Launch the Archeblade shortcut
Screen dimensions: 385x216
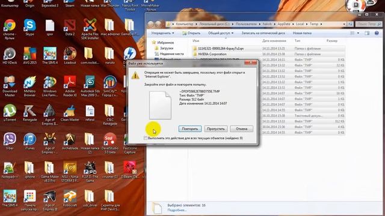tap(70, 141)
